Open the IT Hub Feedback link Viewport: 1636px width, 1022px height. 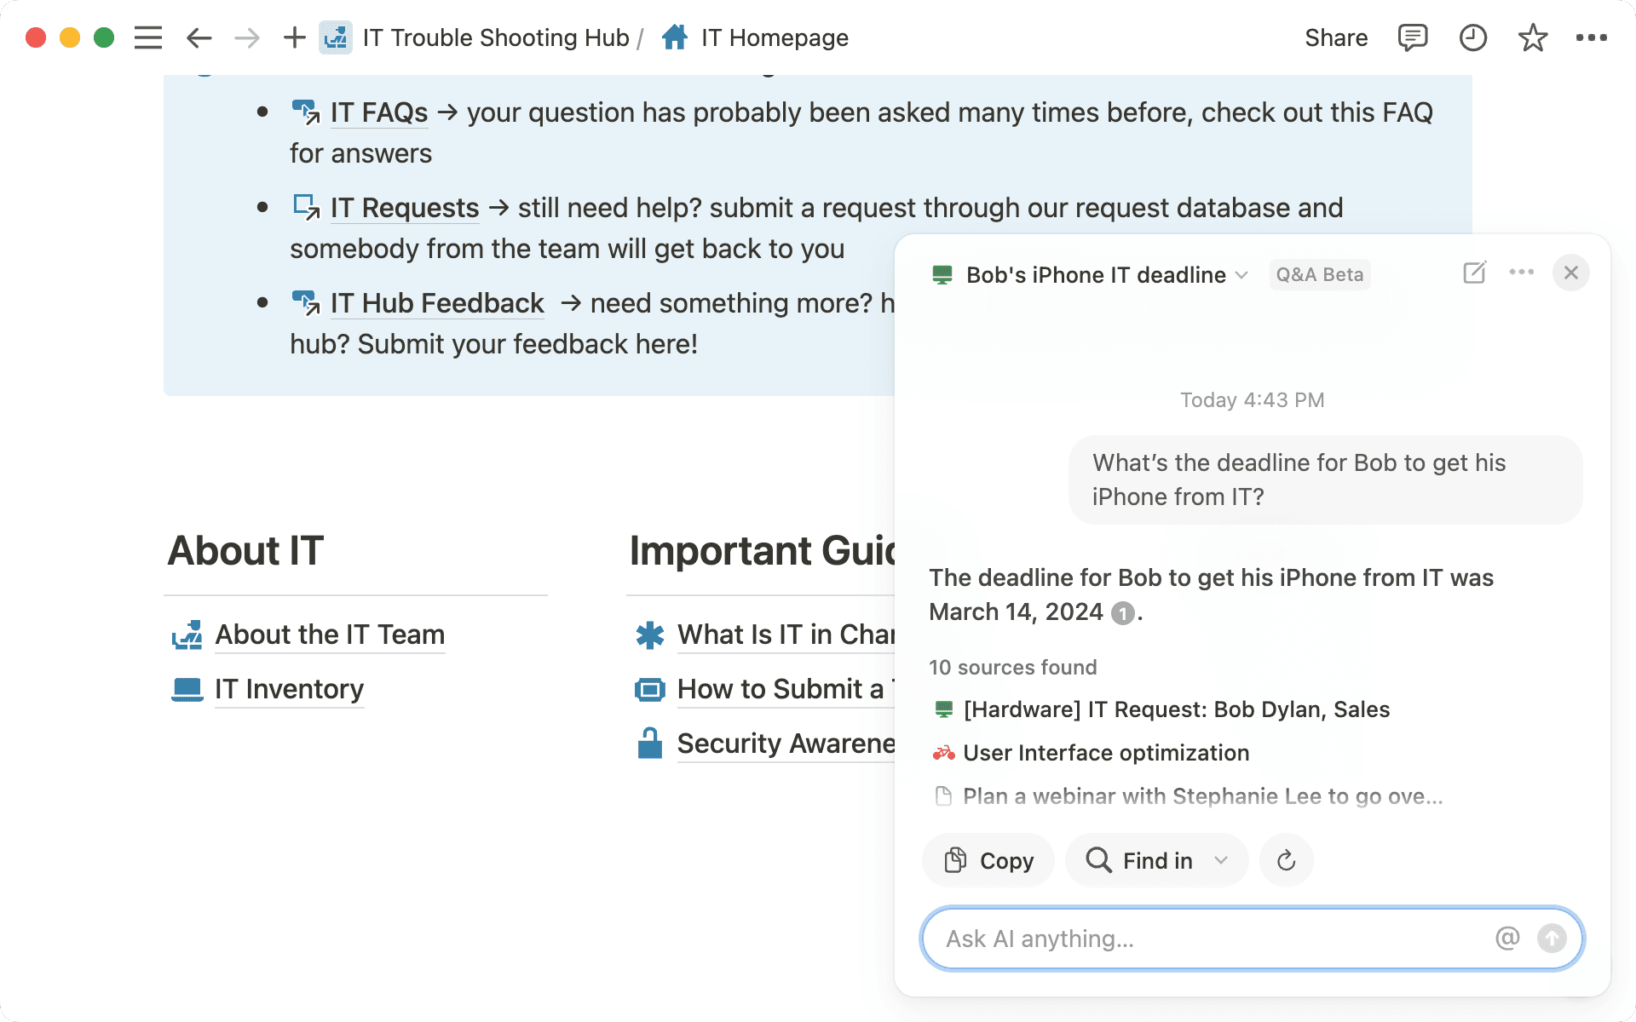point(436,302)
